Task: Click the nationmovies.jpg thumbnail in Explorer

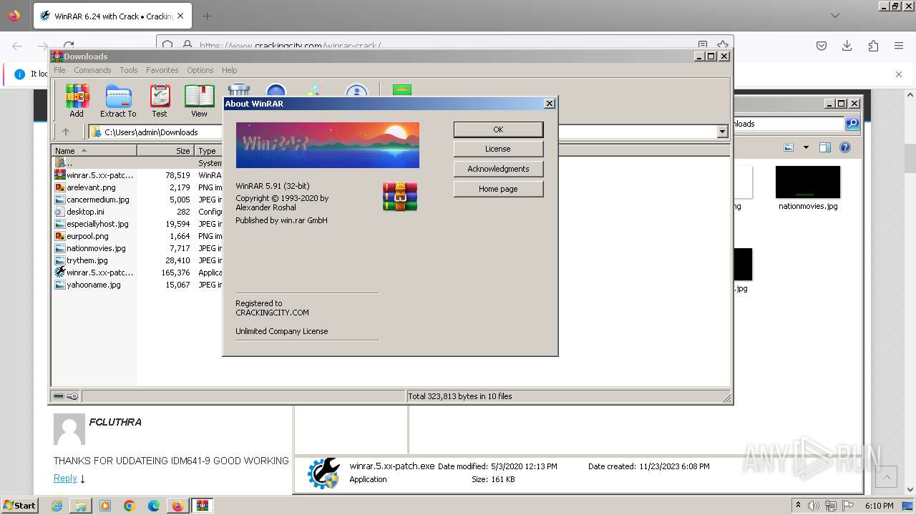Action: click(808, 182)
